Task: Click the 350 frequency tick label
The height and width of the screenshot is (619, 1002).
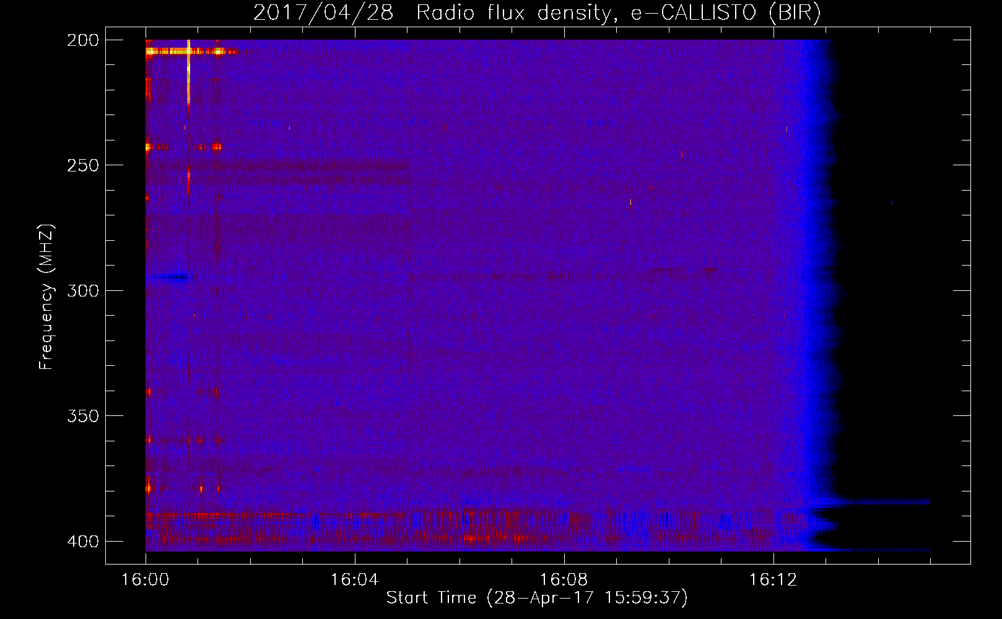Action: point(83,416)
